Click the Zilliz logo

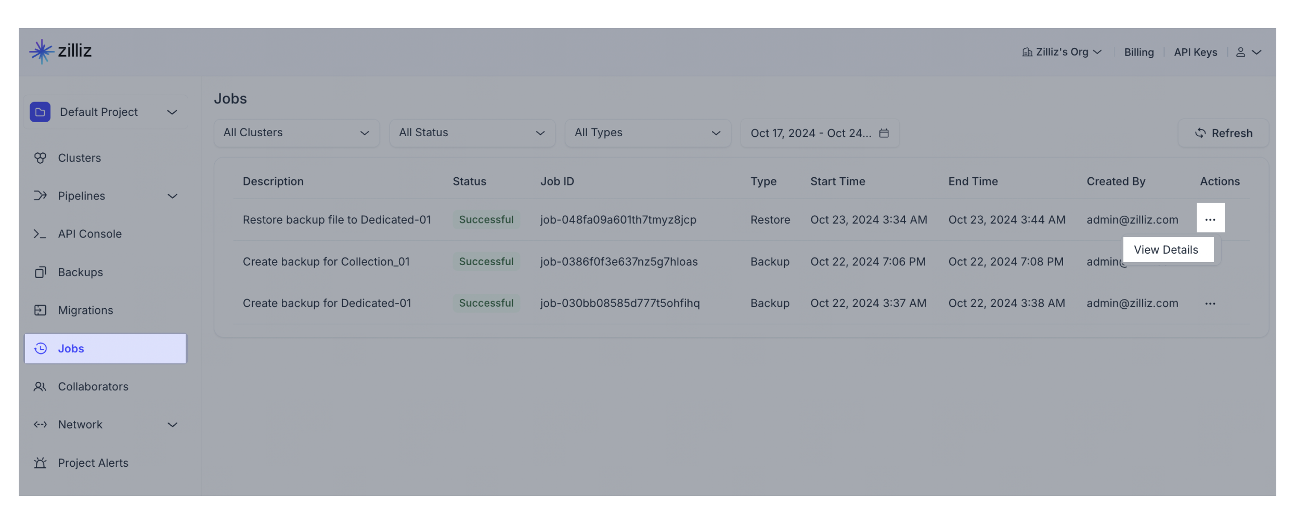(x=60, y=51)
